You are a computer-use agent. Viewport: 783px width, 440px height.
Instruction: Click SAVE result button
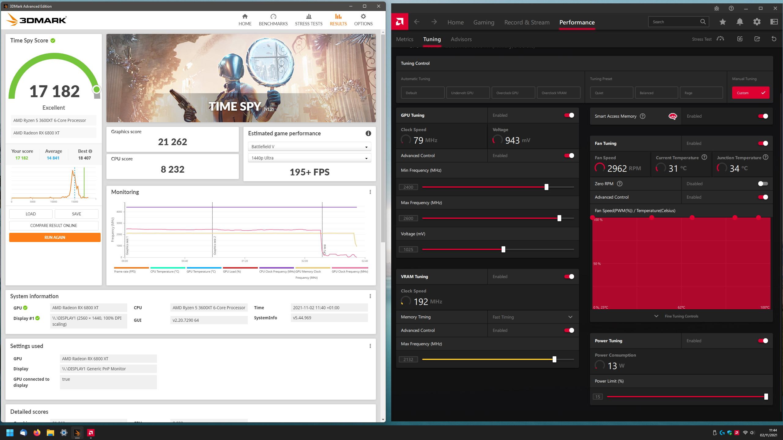coord(76,214)
